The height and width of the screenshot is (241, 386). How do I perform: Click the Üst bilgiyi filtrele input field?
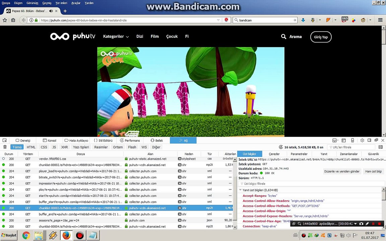311,184
